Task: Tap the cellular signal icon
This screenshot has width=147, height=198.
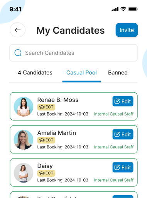Action: [115, 9]
